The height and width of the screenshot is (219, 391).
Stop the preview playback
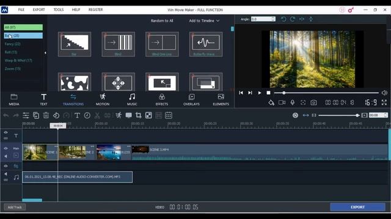pyautogui.click(x=268, y=92)
